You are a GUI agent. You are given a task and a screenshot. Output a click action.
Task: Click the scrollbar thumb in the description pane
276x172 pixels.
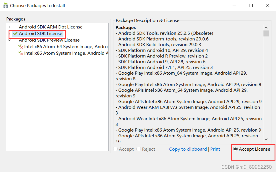point(266,34)
